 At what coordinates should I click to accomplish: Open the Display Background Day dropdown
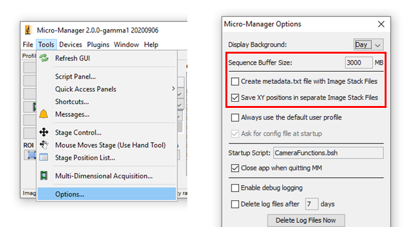pos(368,45)
